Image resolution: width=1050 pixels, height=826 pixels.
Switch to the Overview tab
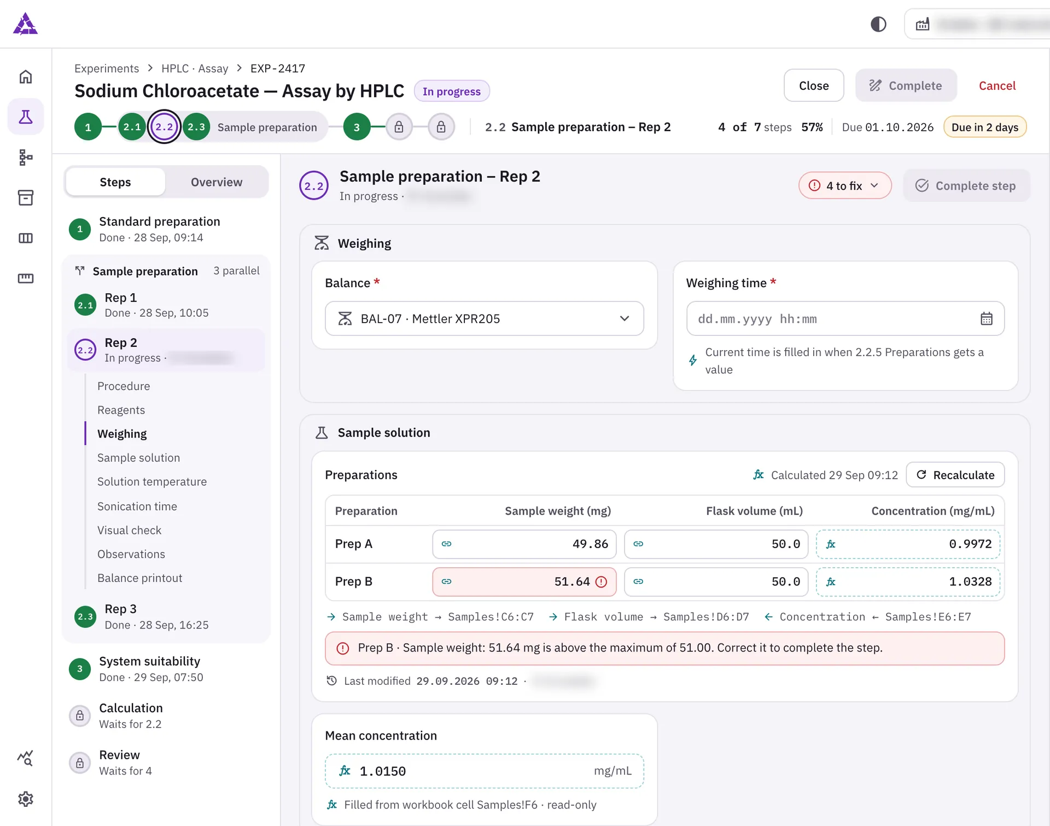pyautogui.click(x=217, y=182)
